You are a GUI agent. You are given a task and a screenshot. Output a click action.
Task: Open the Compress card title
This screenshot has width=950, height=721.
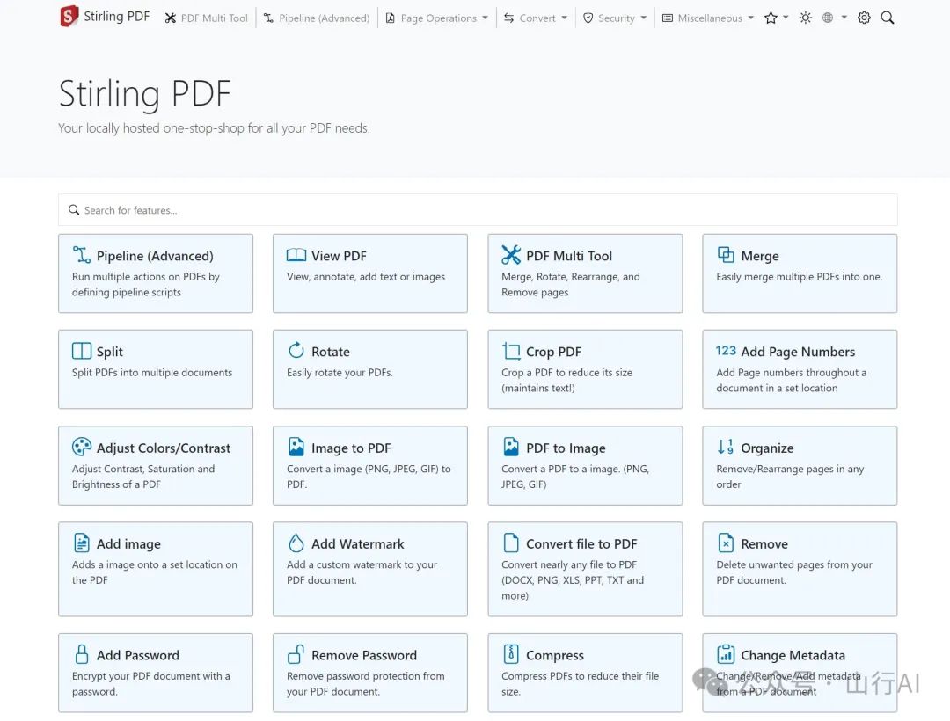(554, 656)
